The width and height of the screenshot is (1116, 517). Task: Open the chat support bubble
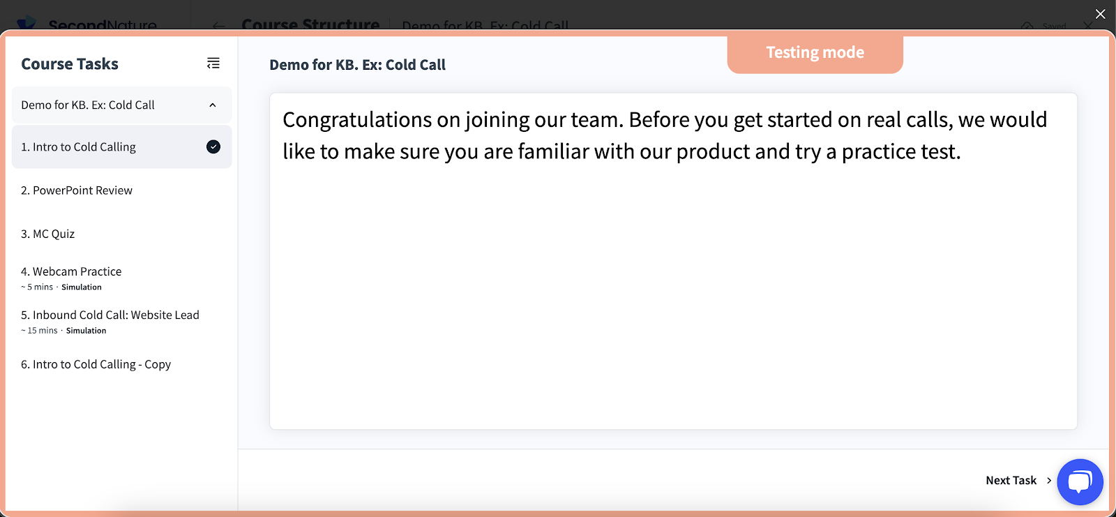click(1080, 481)
